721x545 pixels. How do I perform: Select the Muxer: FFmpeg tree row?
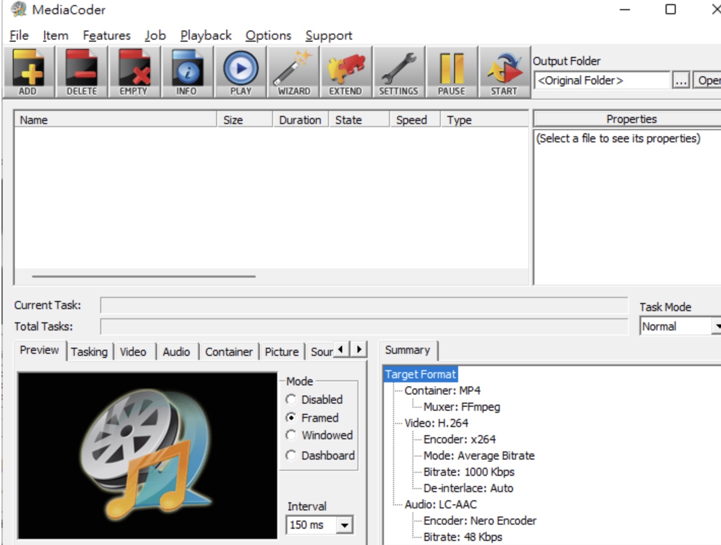click(x=462, y=407)
